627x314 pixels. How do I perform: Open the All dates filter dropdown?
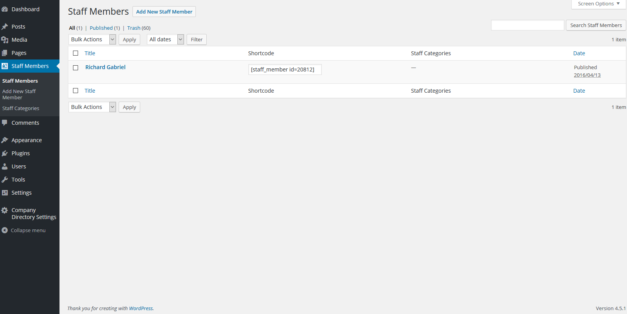(x=165, y=39)
